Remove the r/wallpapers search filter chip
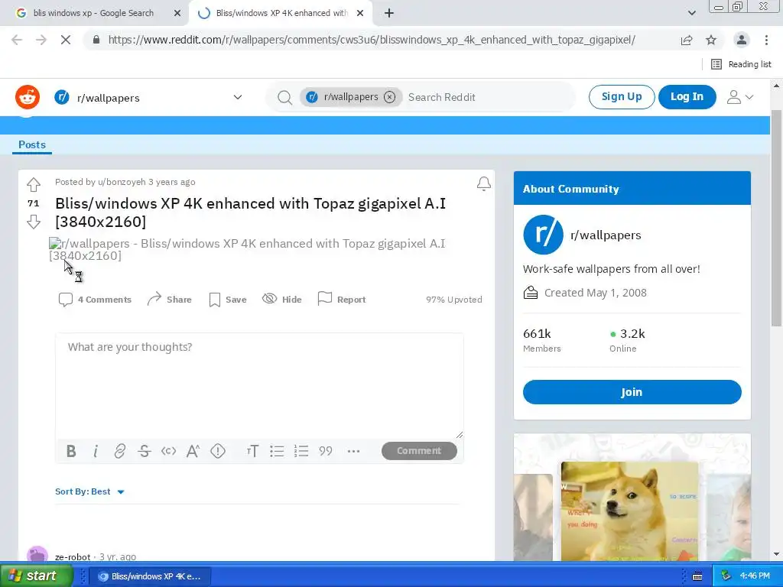The height and width of the screenshot is (587, 783). (389, 97)
